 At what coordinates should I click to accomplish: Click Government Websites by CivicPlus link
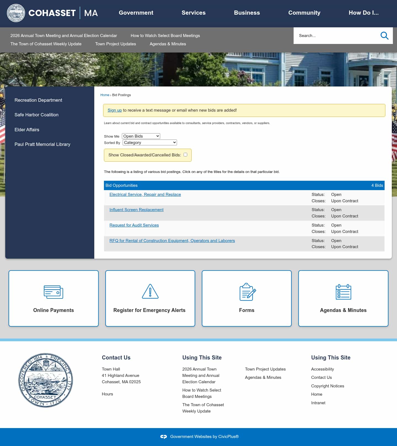tap(204, 437)
